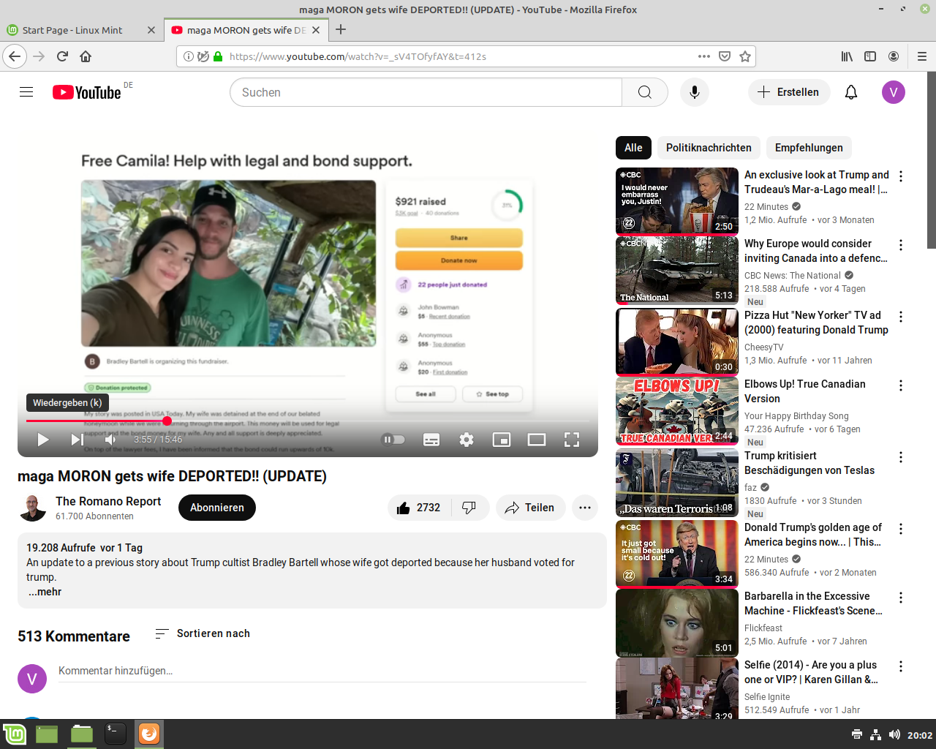Open page actions three-dot menu in URL bar
Screen dimensions: 936x749
pos(704,56)
